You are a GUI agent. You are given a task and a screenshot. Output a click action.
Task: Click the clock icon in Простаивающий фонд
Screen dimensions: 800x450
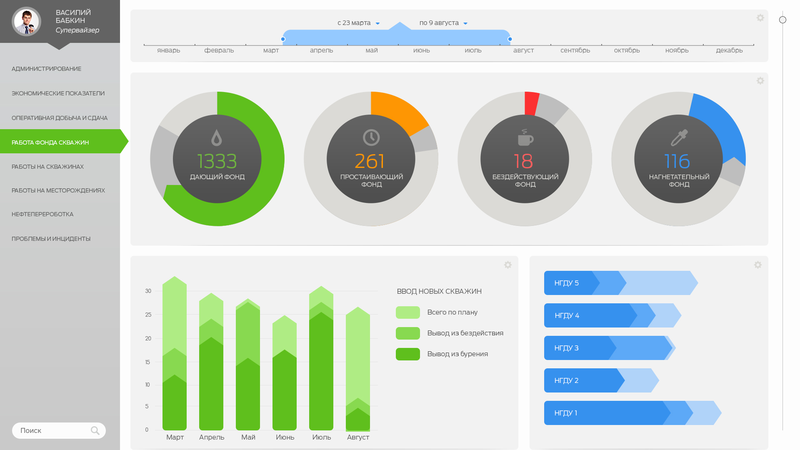370,137
